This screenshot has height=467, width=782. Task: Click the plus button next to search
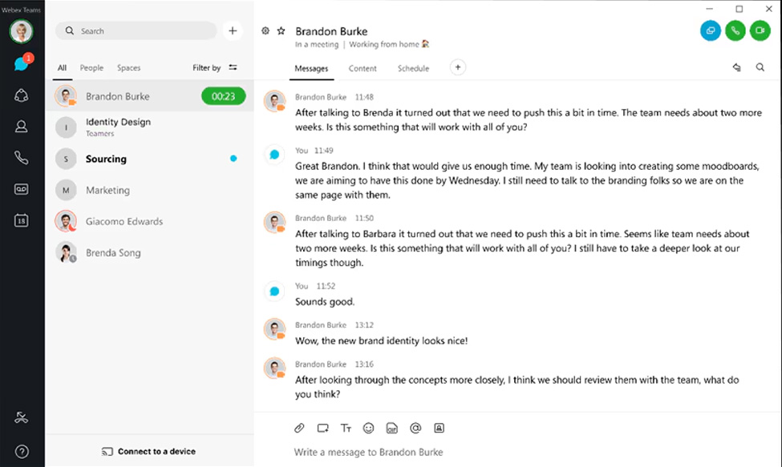point(233,30)
